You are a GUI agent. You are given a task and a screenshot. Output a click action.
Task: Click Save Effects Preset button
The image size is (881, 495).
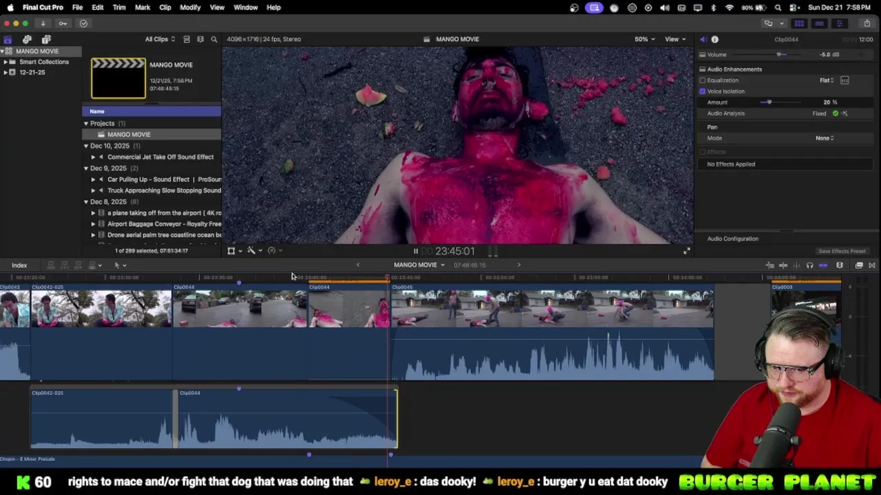click(x=842, y=252)
